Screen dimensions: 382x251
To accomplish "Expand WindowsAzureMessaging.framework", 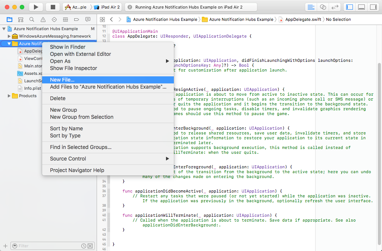I will (x=9, y=36).
